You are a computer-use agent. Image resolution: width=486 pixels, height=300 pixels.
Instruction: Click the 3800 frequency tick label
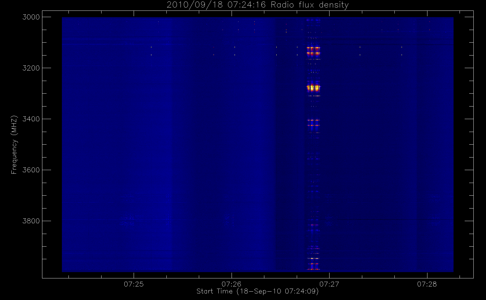tap(31, 221)
